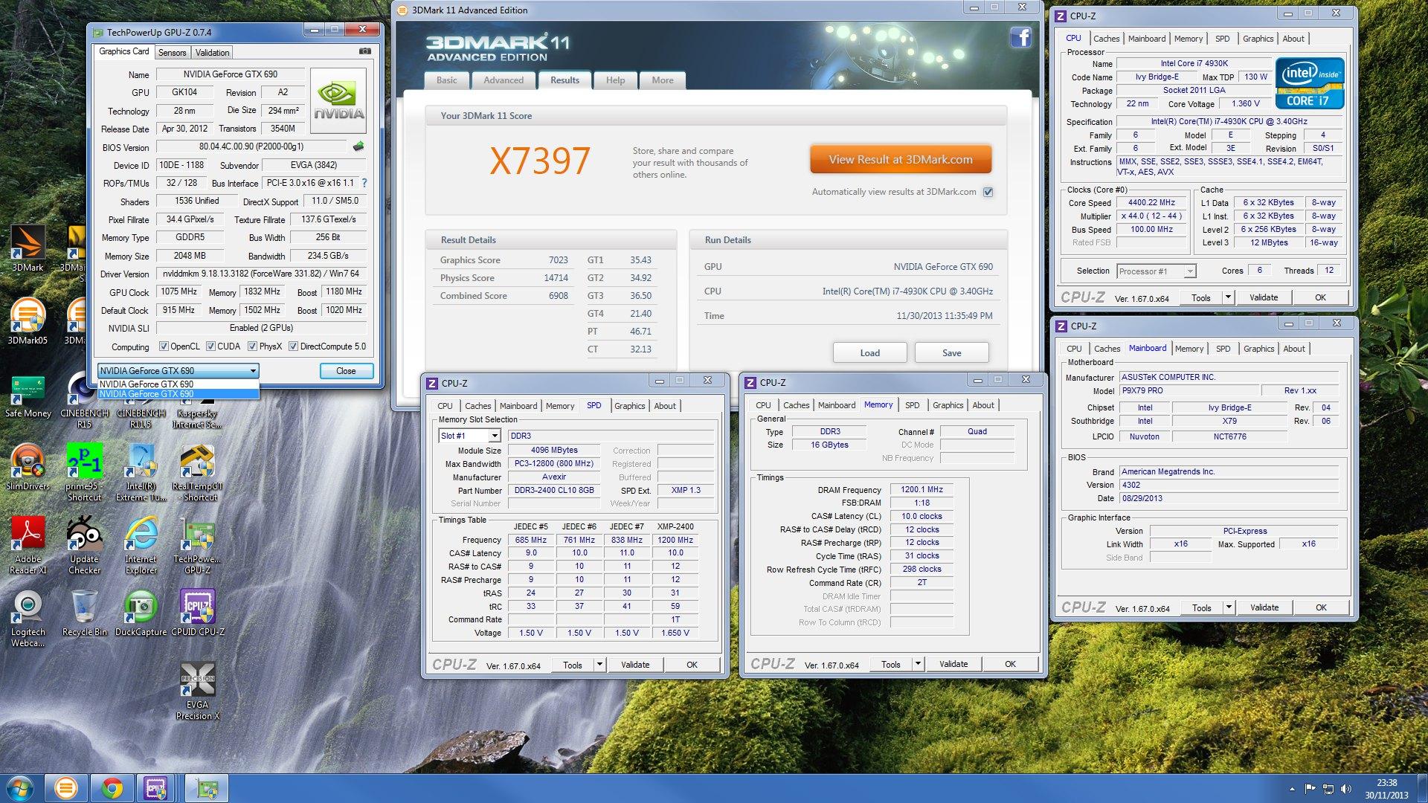Click the BIOS save icon in GPU-Z
1428x803 pixels.
(358, 146)
